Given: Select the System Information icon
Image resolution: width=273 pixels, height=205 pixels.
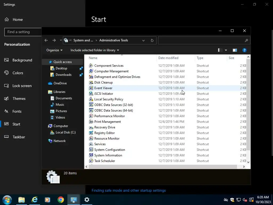Looking at the screenshot, I should tap(91, 155).
